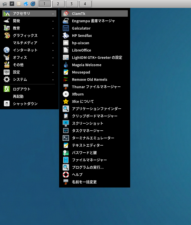Launch the web browser globe in panel
This screenshot has width=191, height=225.
(x=26, y=4)
